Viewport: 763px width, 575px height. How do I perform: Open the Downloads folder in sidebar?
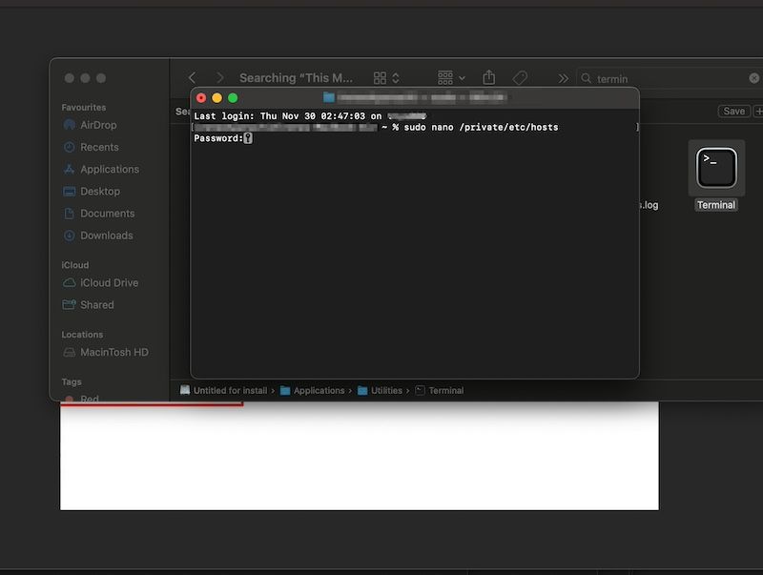[x=106, y=236]
